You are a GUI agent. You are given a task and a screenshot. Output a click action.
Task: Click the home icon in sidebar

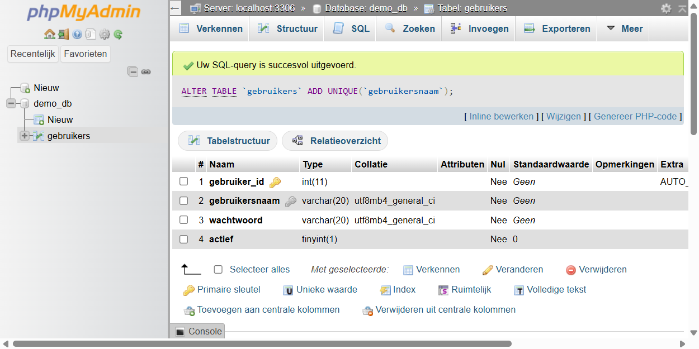(49, 35)
